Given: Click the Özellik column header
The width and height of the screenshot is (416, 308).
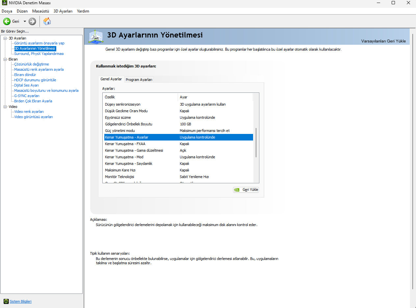Looking at the screenshot, I should click(x=140, y=97).
